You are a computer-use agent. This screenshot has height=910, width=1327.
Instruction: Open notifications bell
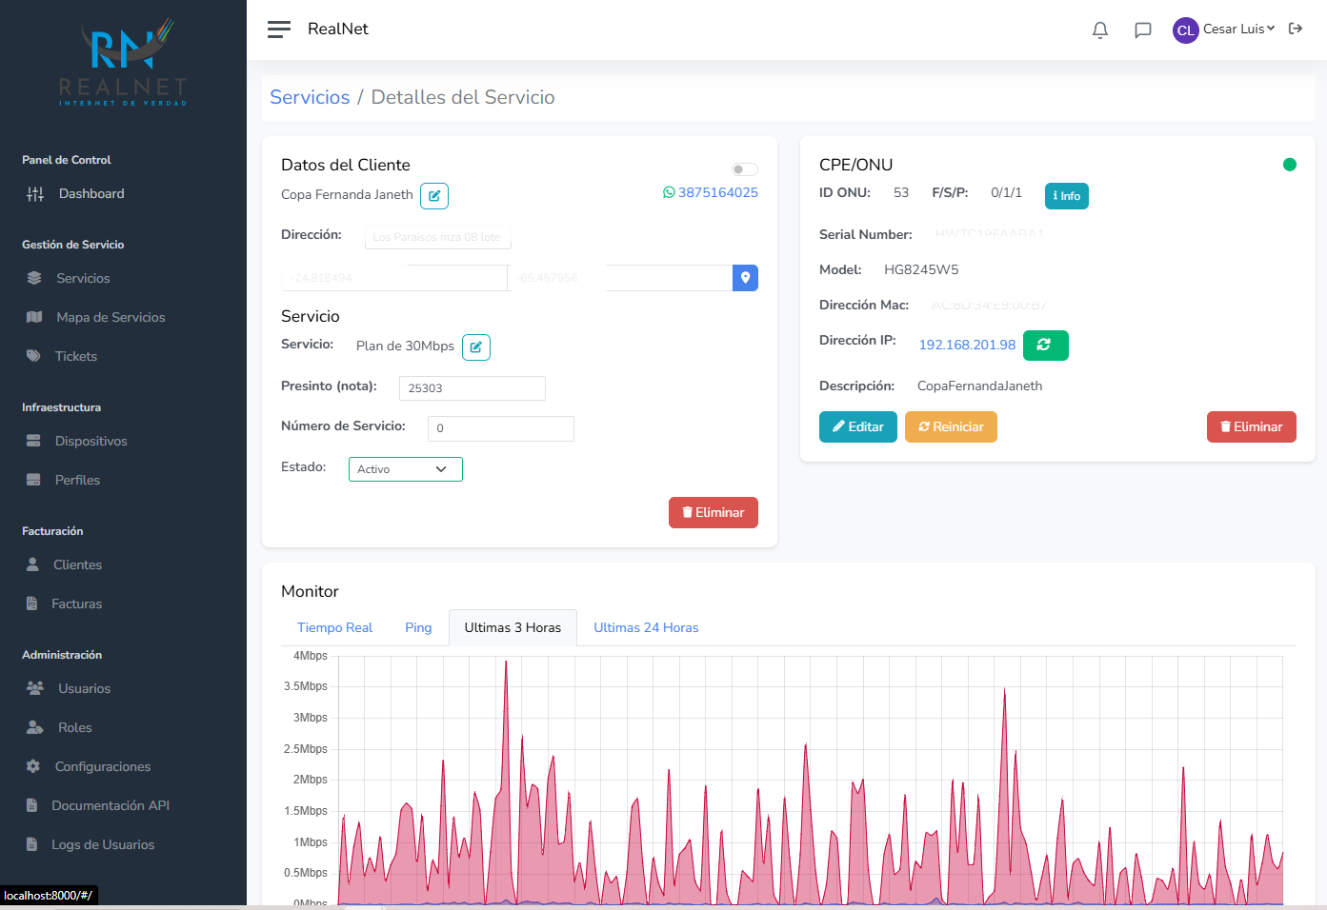pyautogui.click(x=1100, y=30)
